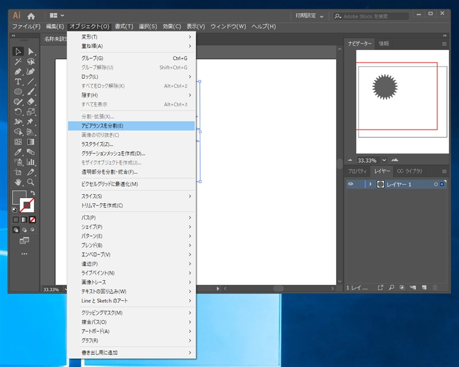
Task: Open the 効果(C) menu
Action: [172, 26]
